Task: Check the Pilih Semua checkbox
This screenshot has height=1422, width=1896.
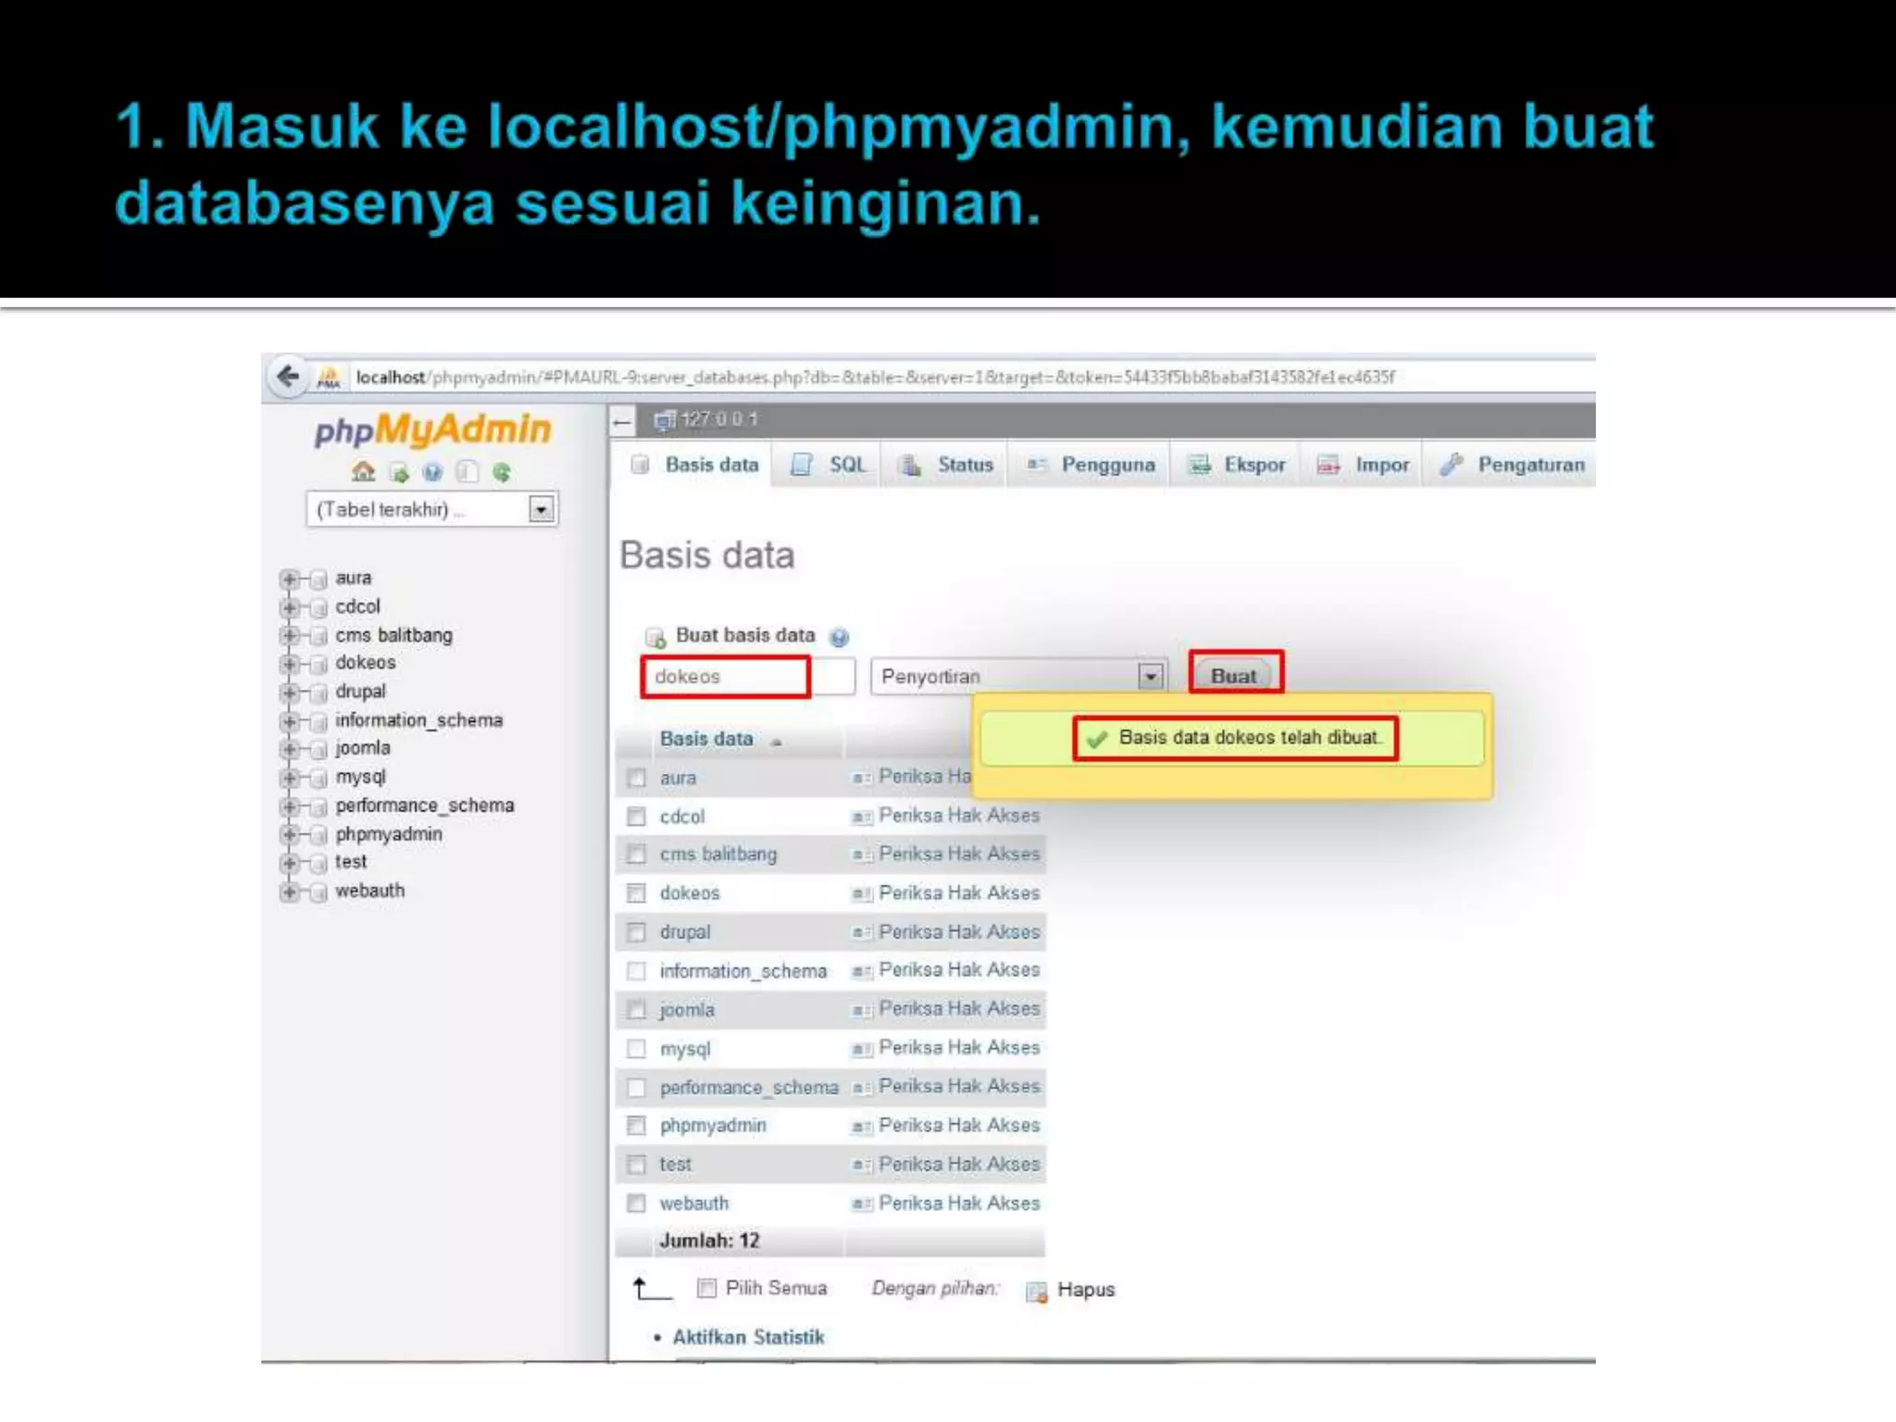Action: [706, 1288]
